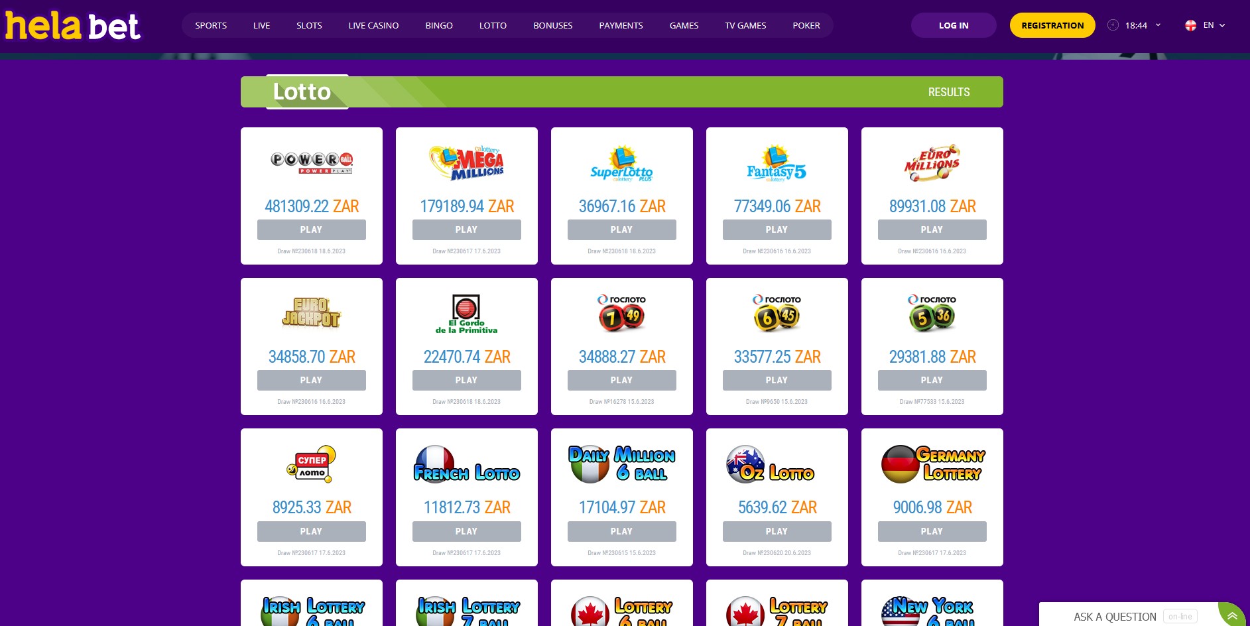Play the Oz Lotto lottery
The image size is (1250, 626).
pyautogui.click(x=777, y=531)
